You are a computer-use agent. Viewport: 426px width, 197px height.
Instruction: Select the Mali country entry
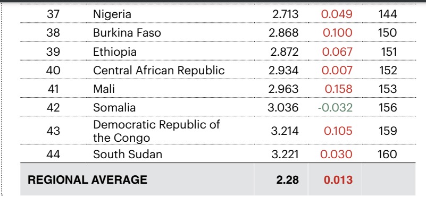click(104, 89)
